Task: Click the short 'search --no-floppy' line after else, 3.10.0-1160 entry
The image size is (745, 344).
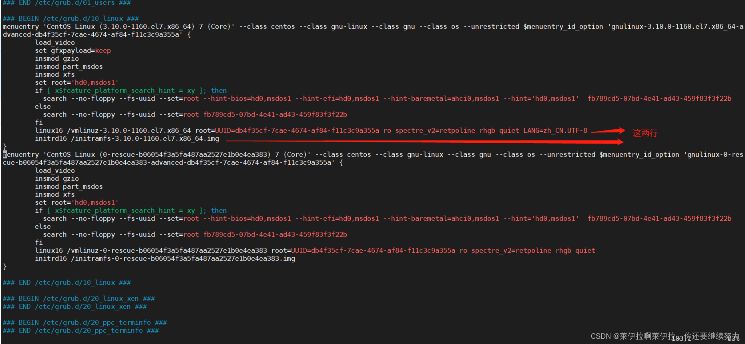Action: [x=195, y=114]
